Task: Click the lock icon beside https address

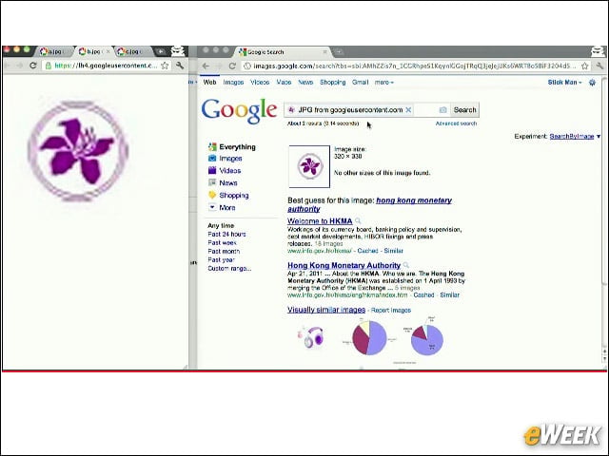Action: (x=49, y=66)
